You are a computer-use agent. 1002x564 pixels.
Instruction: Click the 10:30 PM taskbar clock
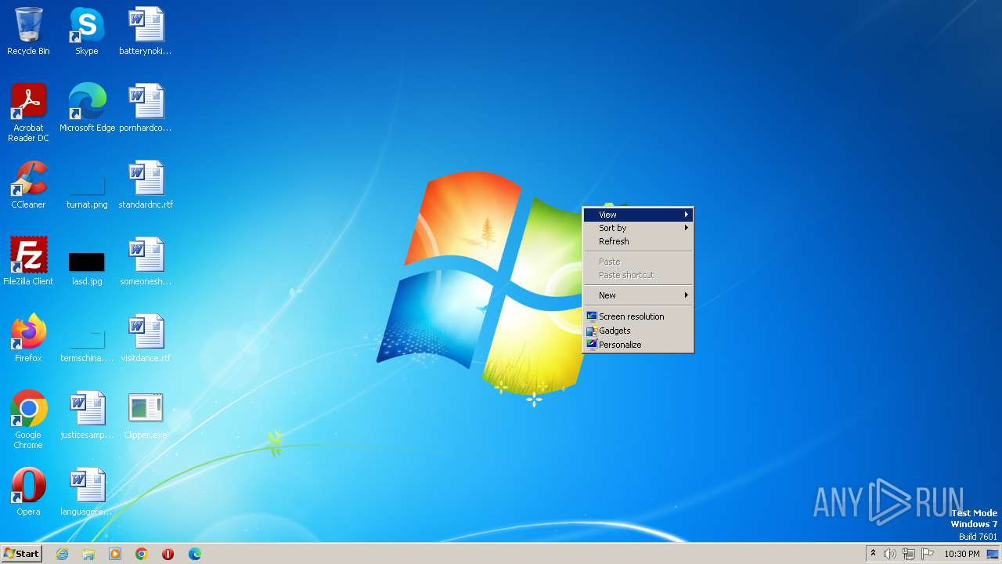(x=962, y=554)
